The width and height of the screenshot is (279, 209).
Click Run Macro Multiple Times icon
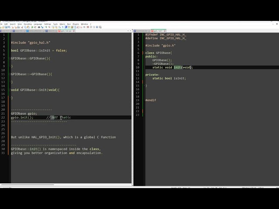pyautogui.click(x=97, y=27)
